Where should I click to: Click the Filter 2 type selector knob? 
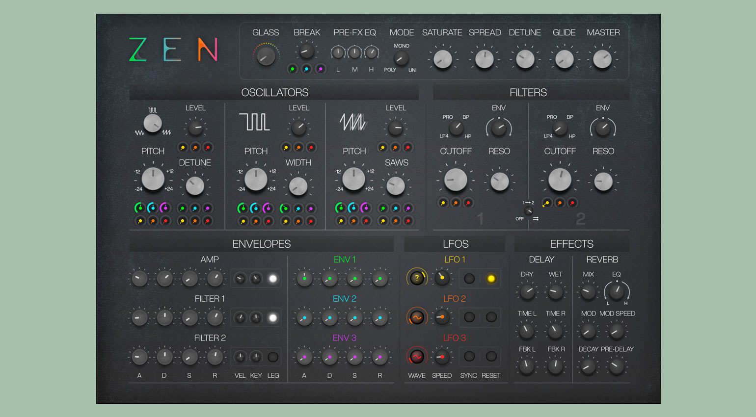coord(560,129)
